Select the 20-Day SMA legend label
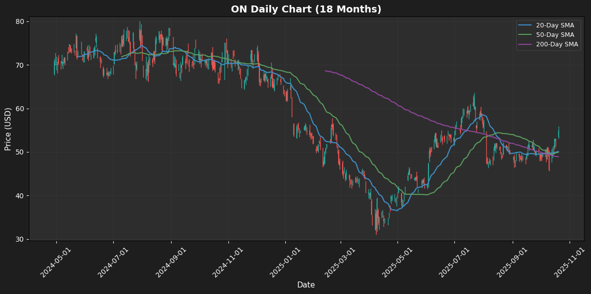 tap(555, 25)
